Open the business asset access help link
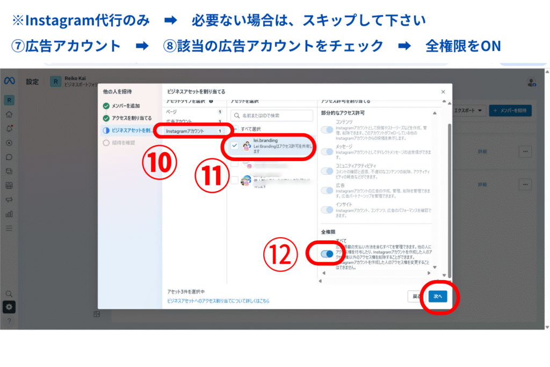 pos(218,301)
